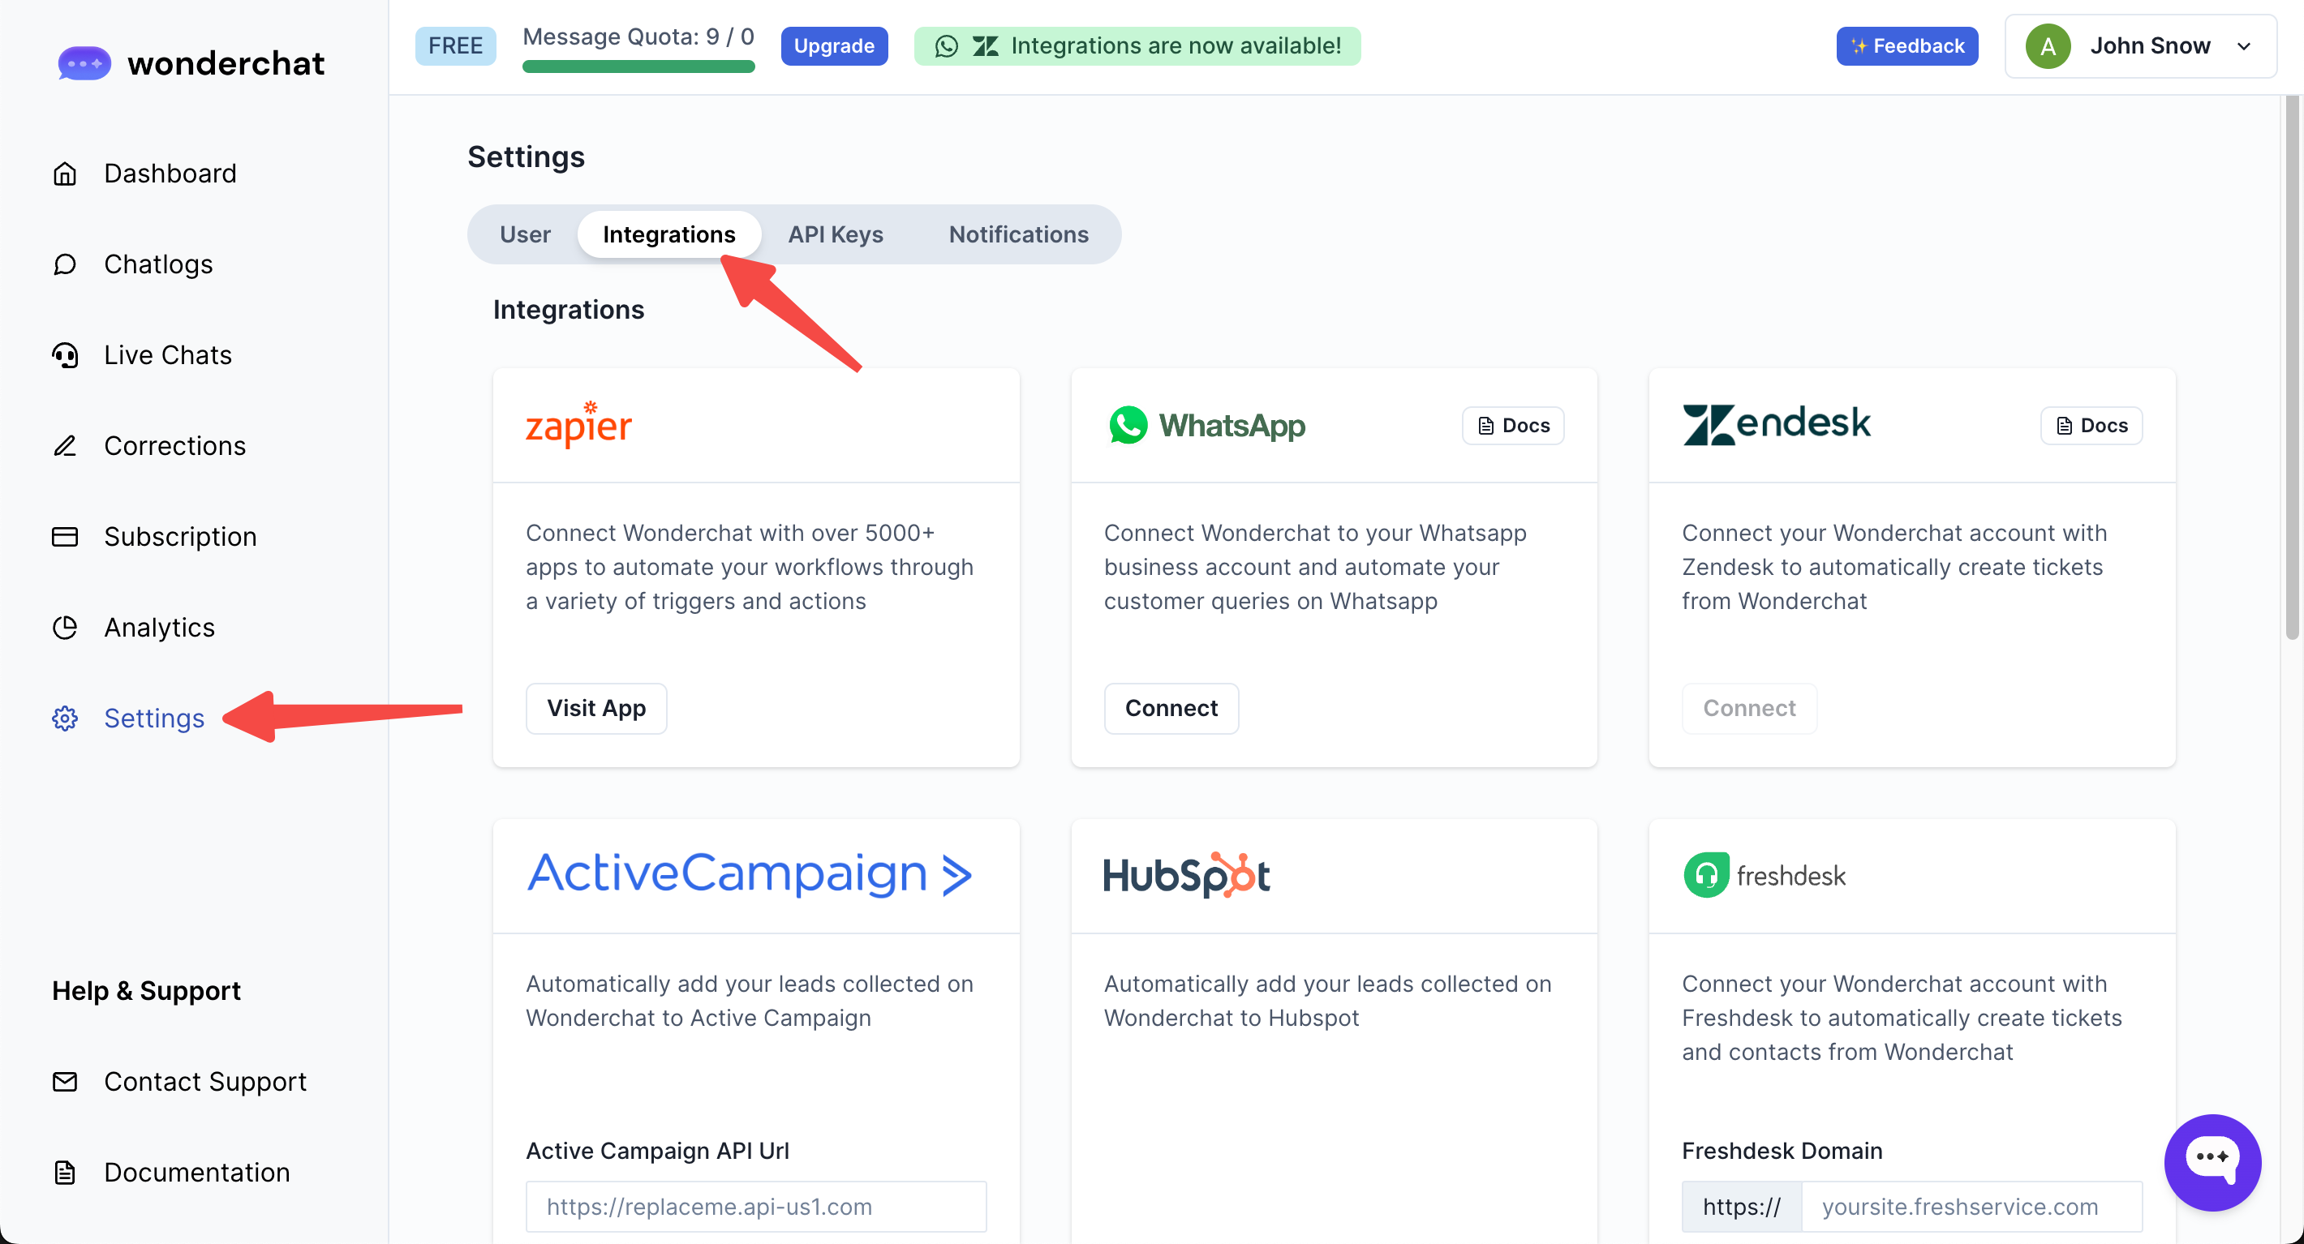2304x1244 pixels.
Task: Open WhatsApp Docs link
Action: (x=1512, y=426)
